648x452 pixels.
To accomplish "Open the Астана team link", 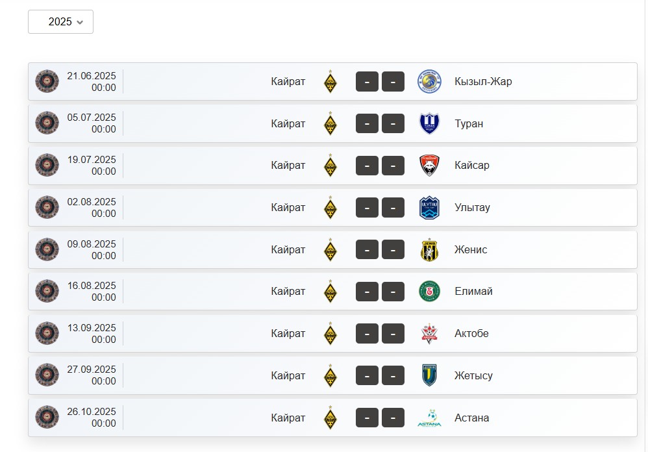I will pyautogui.click(x=471, y=418).
